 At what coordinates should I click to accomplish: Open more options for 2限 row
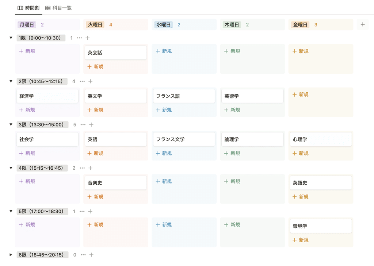pos(82,81)
